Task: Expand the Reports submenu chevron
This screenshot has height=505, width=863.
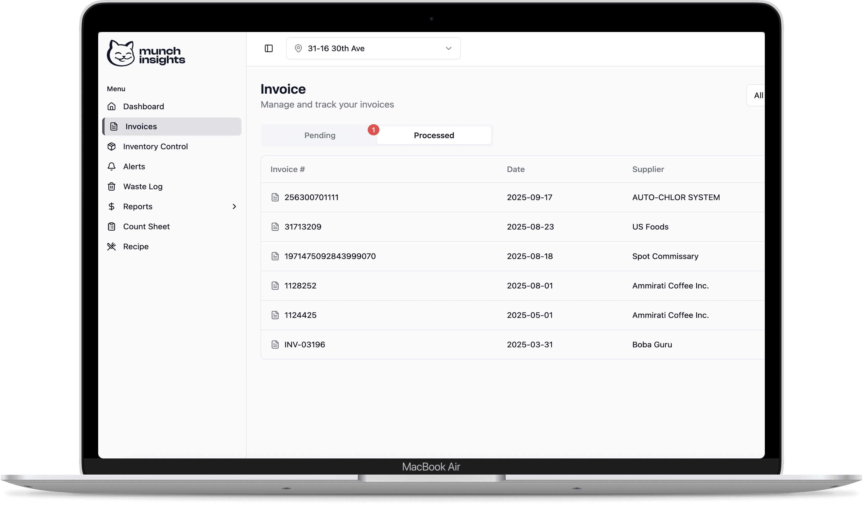Action: [234, 206]
